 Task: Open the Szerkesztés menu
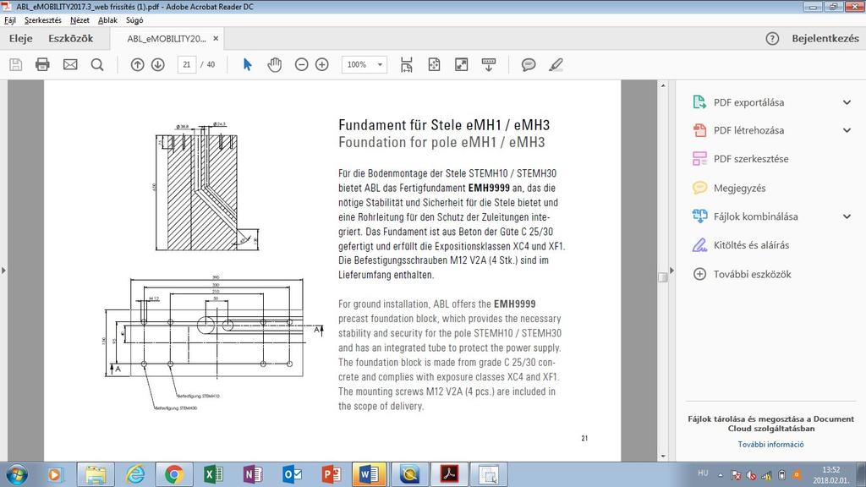click(x=42, y=20)
